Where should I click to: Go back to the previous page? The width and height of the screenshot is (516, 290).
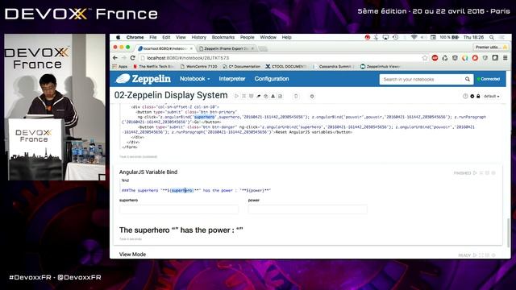pyautogui.click(x=115, y=58)
